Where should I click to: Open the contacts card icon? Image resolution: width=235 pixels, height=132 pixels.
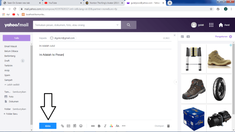click(x=182, y=37)
